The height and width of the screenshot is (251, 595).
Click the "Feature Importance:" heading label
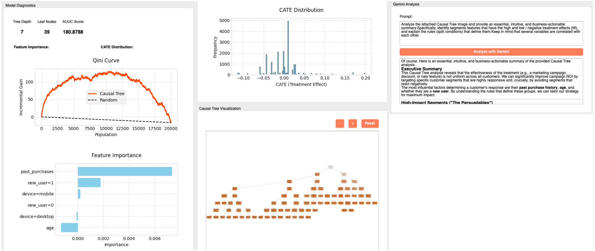[x=31, y=47]
